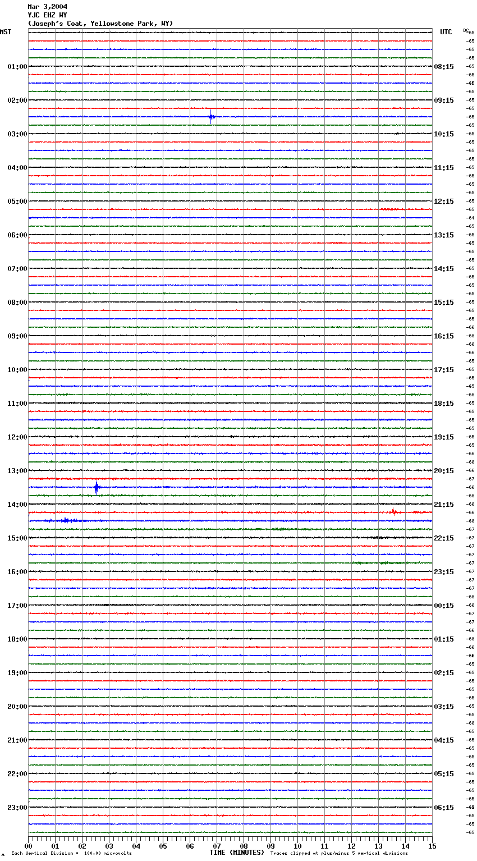Select the 13:00 MST time label
The height and width of the screenshot is (861, 477).
point(17,471)
